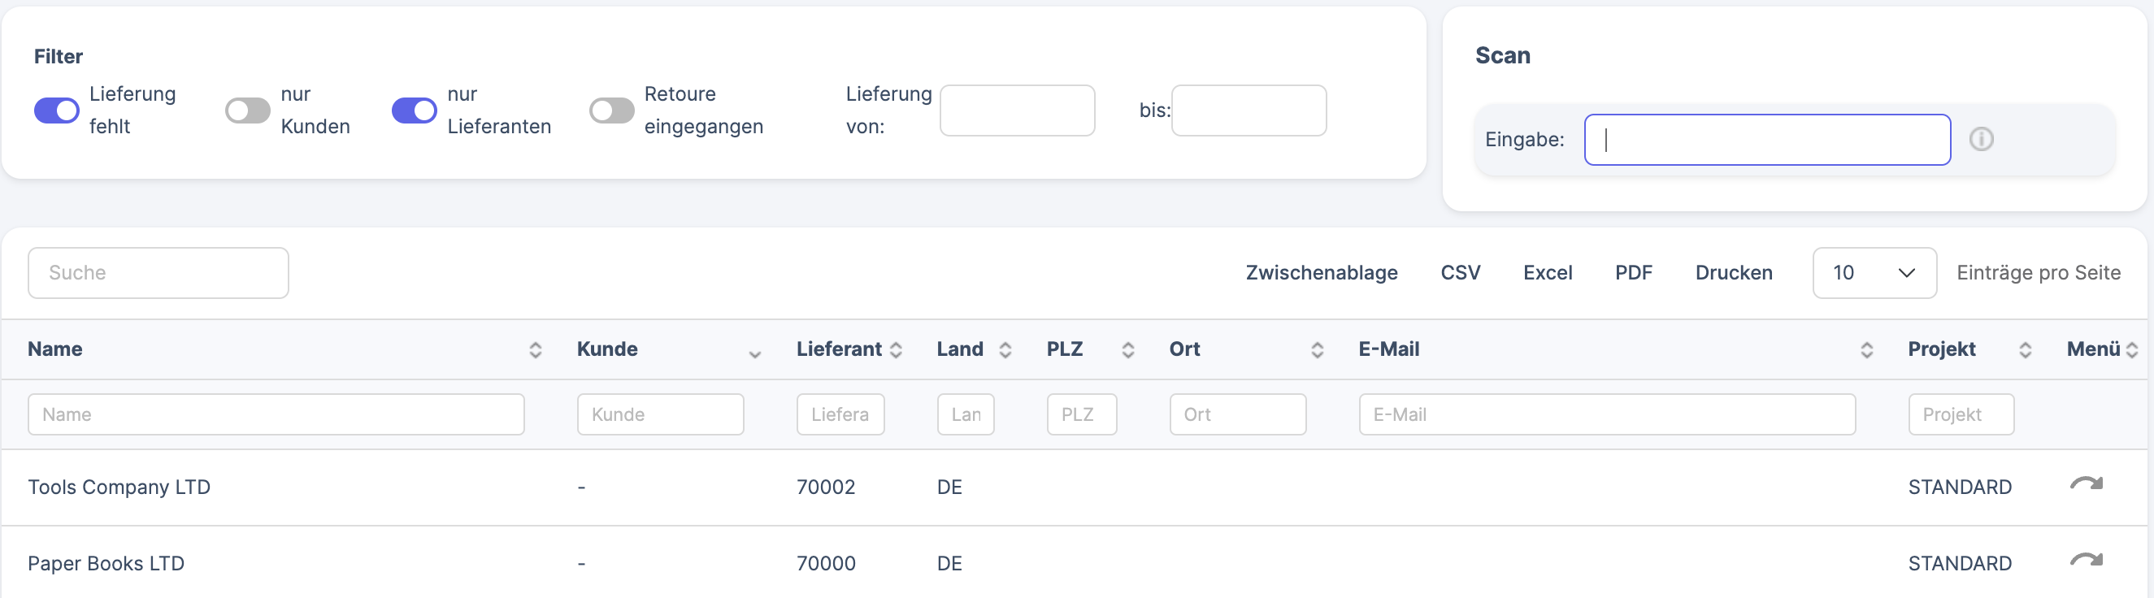
Task: Enable the Retoure eingegangen toggle
Action: [x=611, y=110]
